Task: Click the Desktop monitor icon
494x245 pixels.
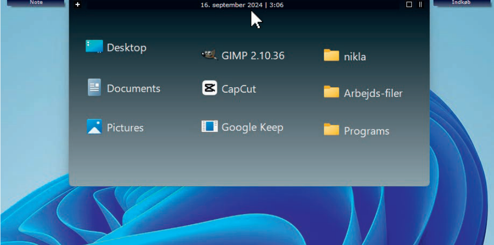Action: [x=94, y=47]
